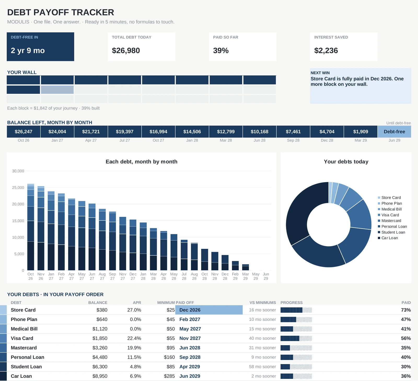Click the Debt-Free In summary card

pos(40,47)
